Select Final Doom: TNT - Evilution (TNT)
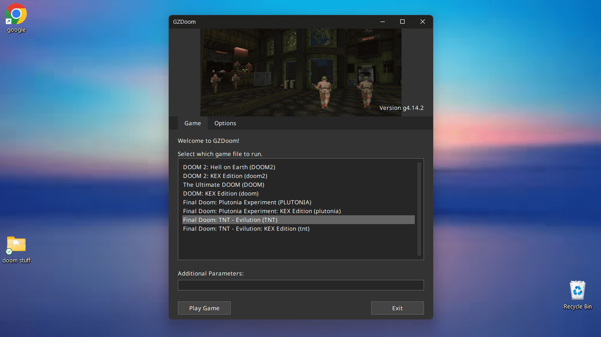601x337 pixels. click(x=299, y=220)
